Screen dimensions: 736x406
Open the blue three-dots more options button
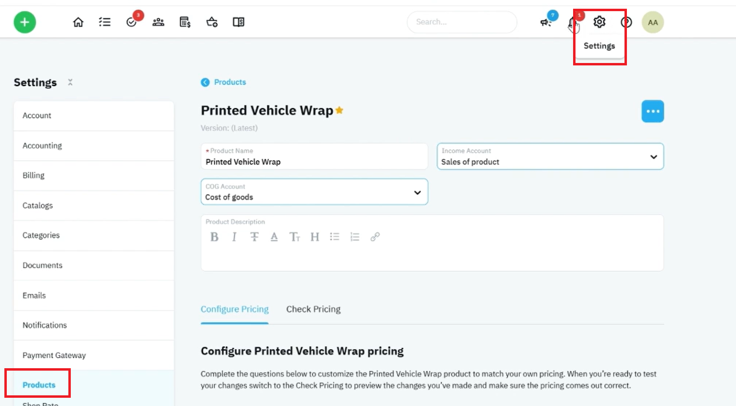pos(653,111)
